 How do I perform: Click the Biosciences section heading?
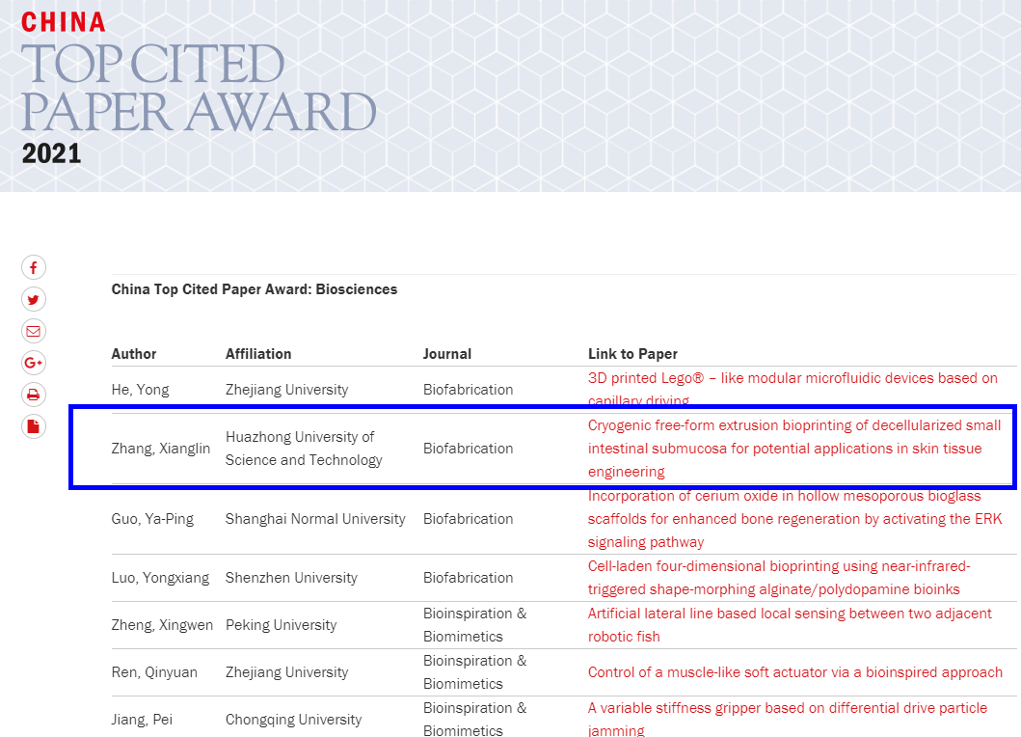255,289
